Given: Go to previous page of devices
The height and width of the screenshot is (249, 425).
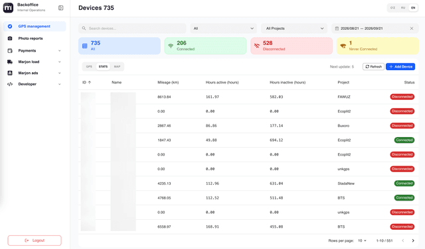Looking at the screenshot, I should pyautogui.click(x=403, y=240).
